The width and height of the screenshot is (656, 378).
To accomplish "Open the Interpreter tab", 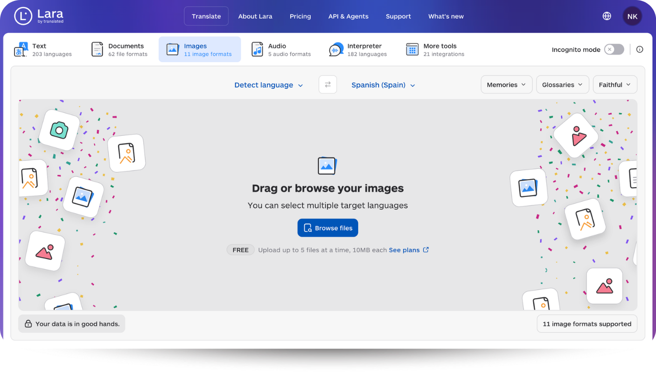I will click(x=358, y=49).
